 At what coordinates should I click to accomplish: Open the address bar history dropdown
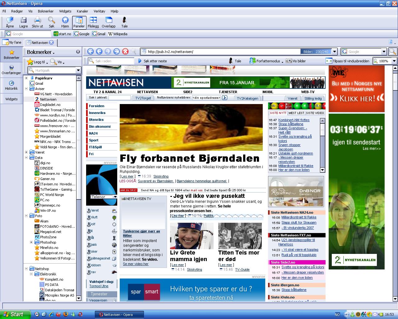[335, 52]
